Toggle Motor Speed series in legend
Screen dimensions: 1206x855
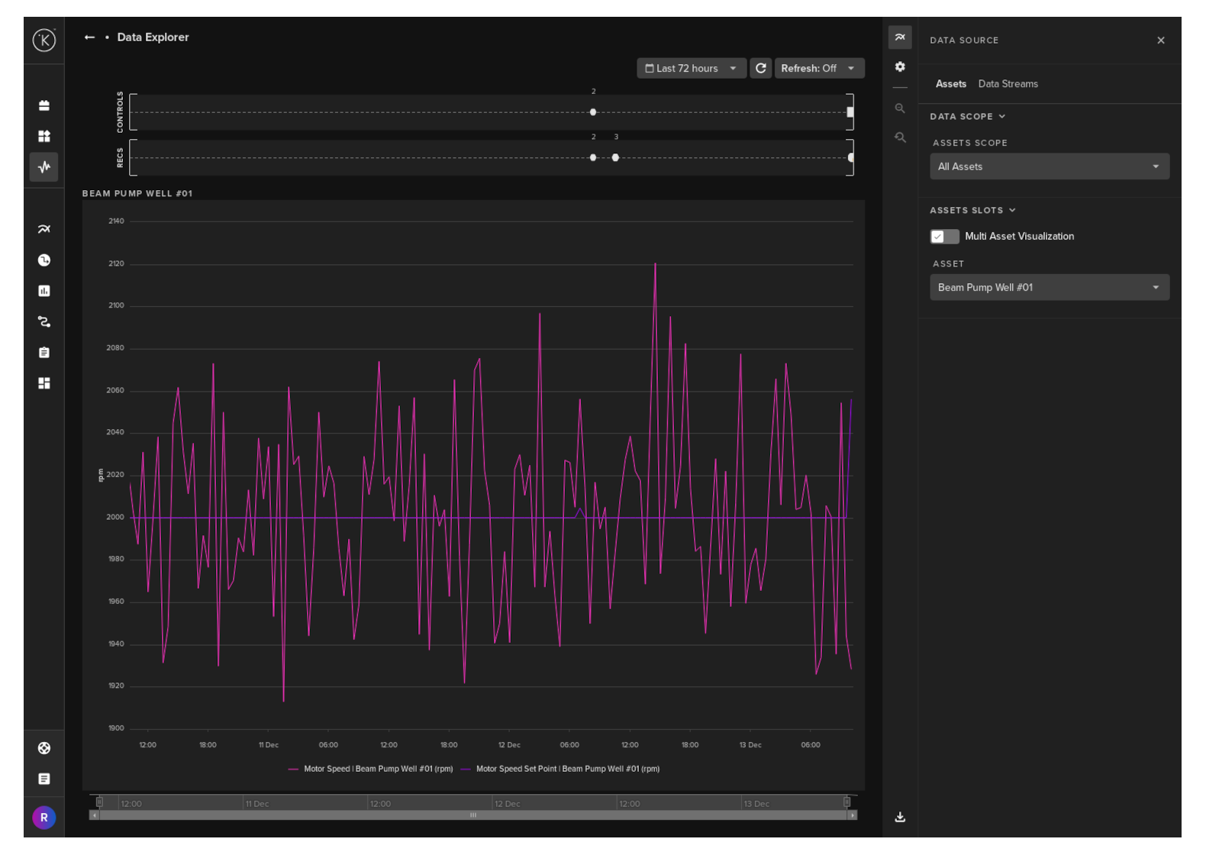371,769
